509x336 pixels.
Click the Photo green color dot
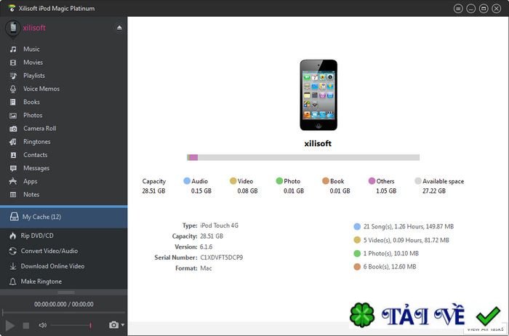[x=279, y=181]
